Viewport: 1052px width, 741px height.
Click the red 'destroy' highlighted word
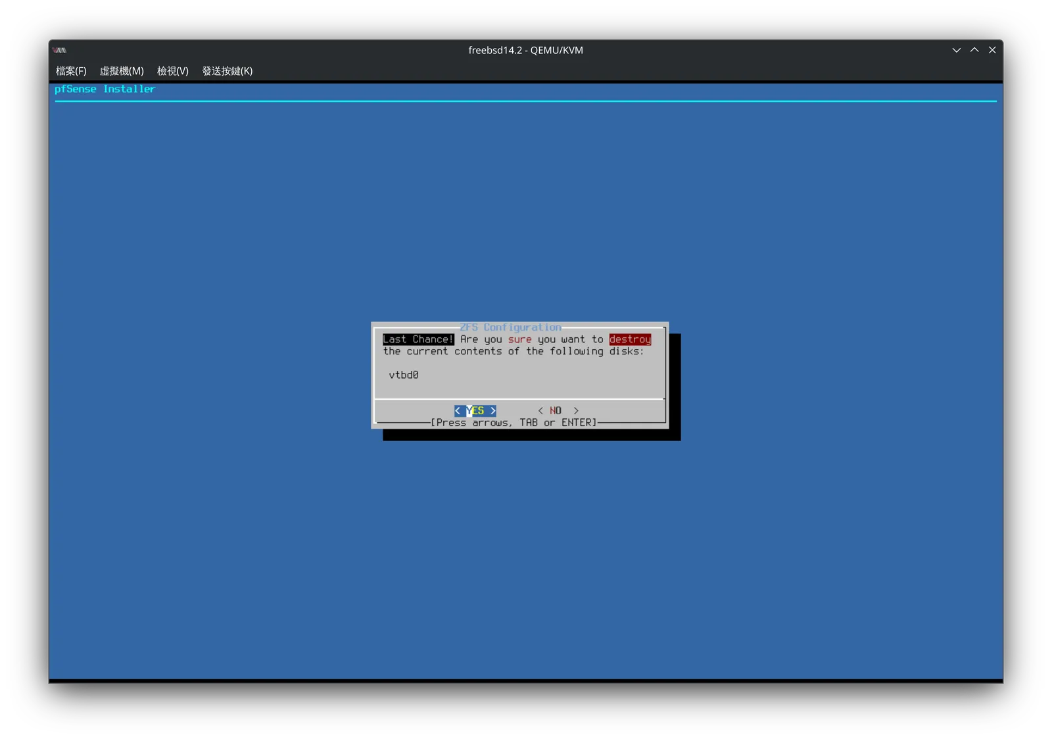[630, 339]
